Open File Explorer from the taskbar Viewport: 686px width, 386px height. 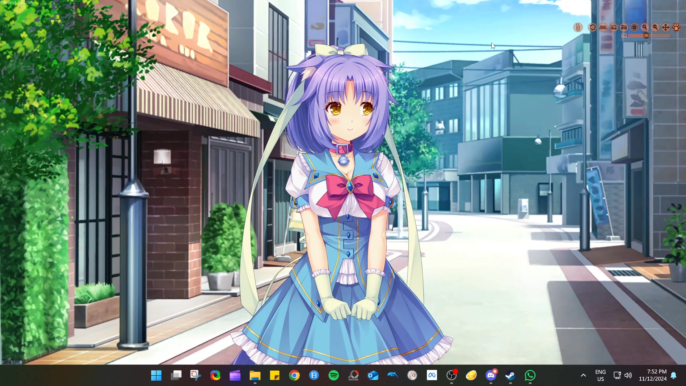(x=255, y=375)
